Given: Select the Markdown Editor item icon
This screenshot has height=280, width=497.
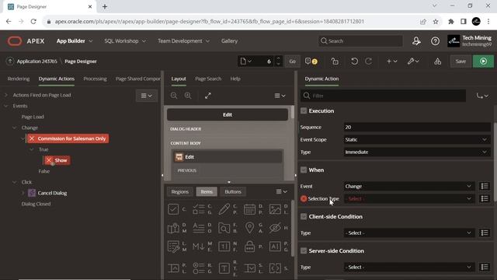Looking at the screenshot, I should (199, 247).
